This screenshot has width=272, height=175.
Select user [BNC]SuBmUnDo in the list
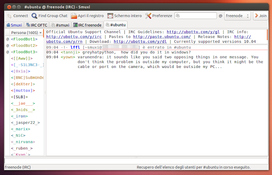click(27, 77)
